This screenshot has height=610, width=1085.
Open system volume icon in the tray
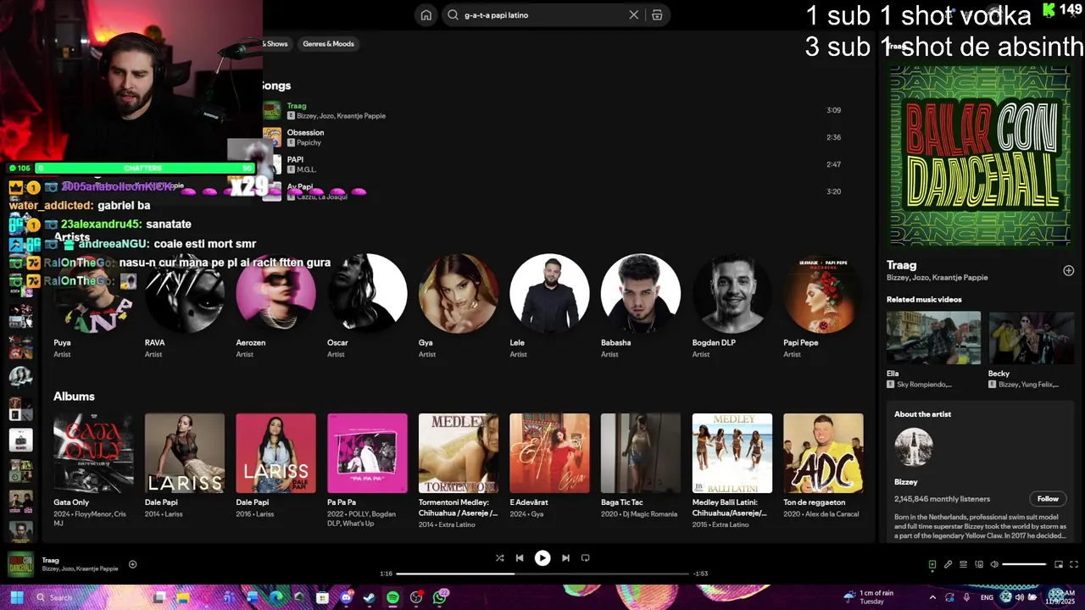tap(1021, 597)
